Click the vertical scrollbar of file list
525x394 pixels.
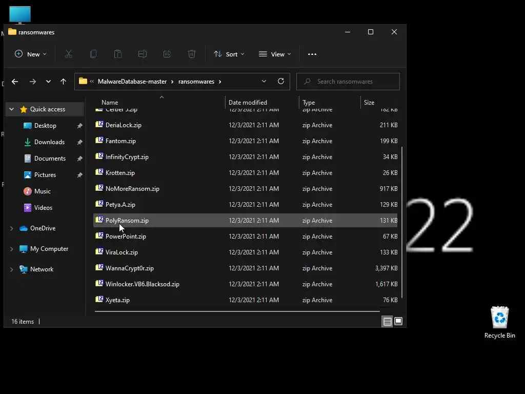click(402, 222)
